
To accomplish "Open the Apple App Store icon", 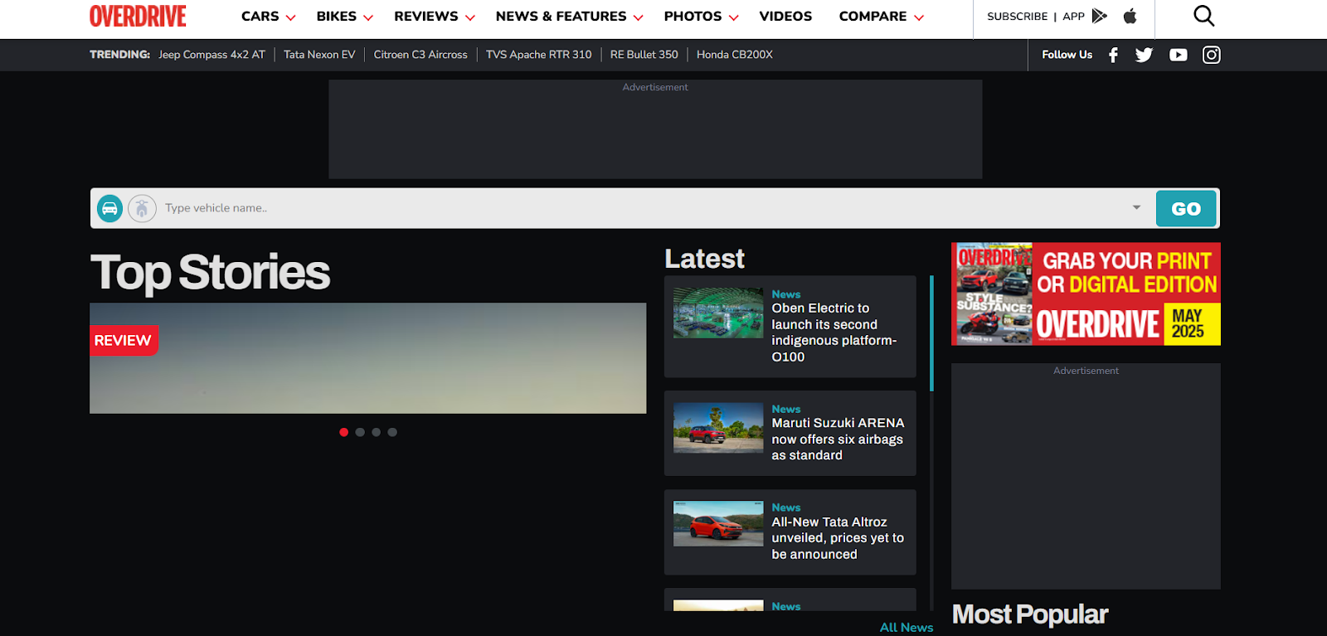I will 1130,16.
